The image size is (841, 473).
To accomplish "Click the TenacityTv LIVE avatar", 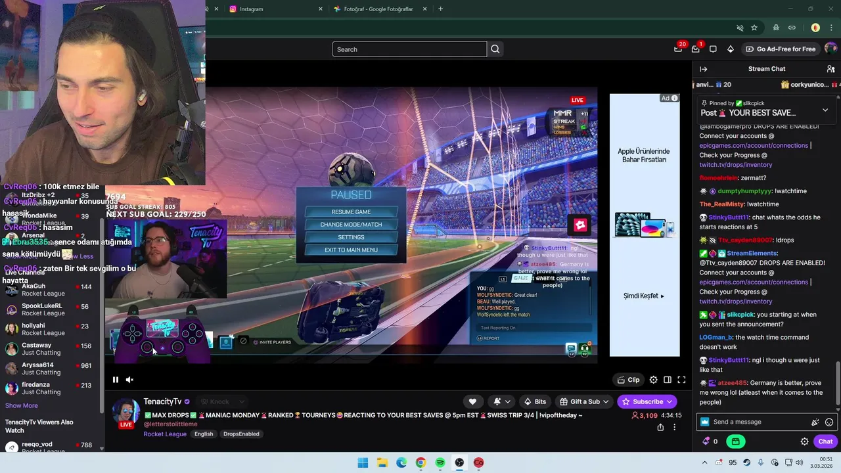I will pos(125,413).
